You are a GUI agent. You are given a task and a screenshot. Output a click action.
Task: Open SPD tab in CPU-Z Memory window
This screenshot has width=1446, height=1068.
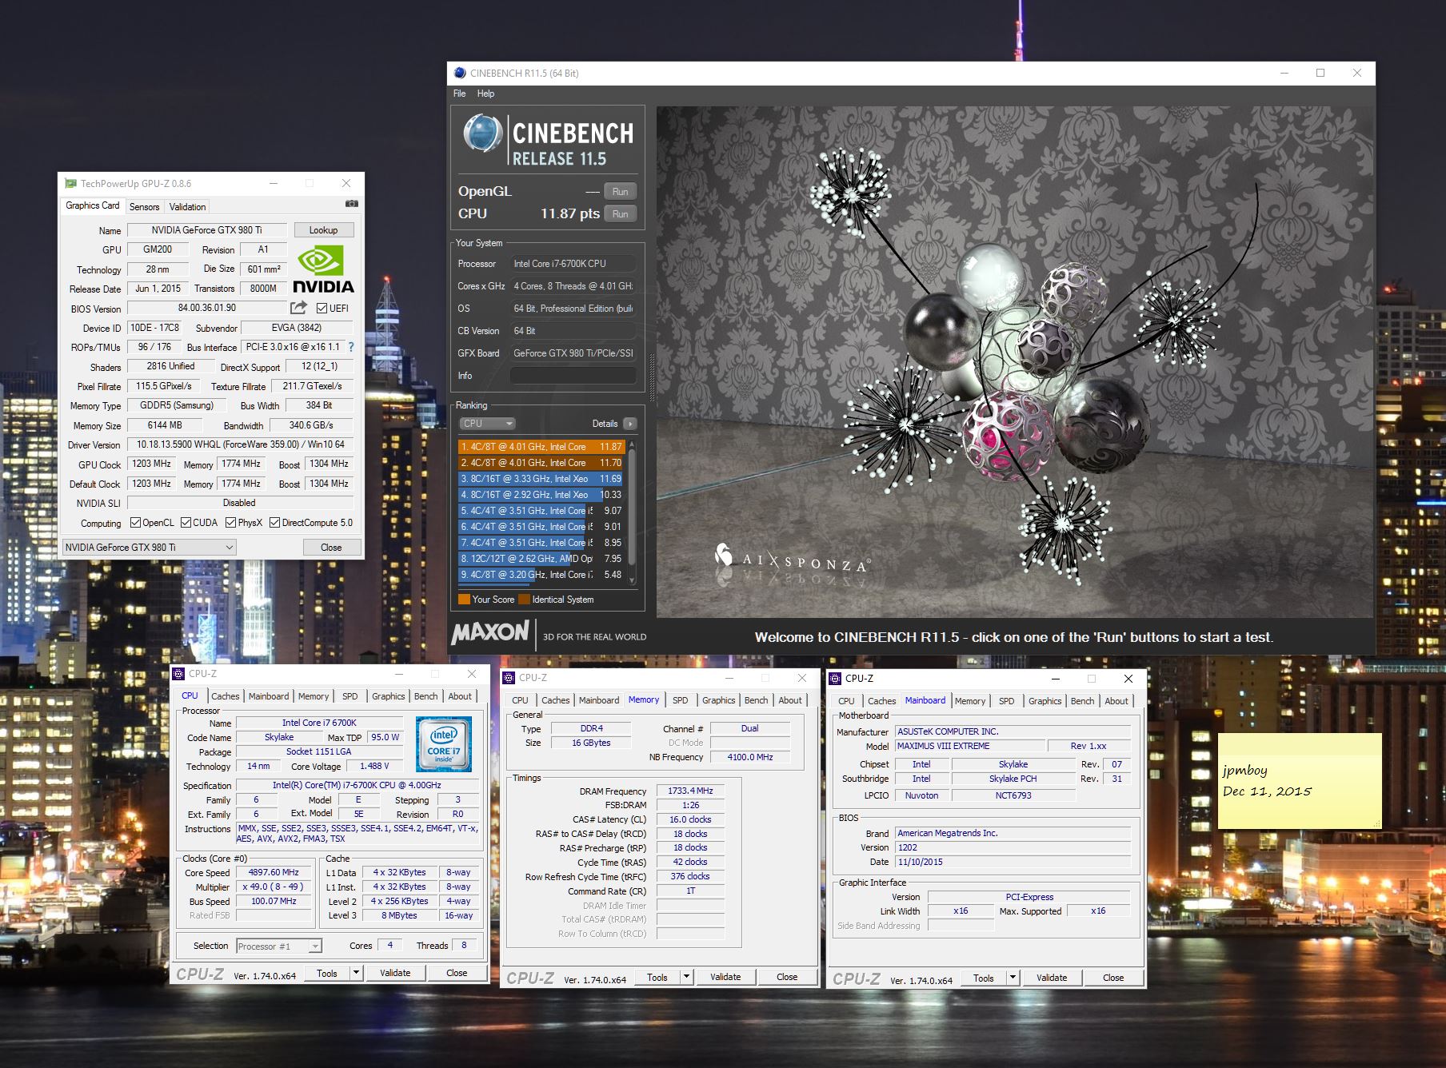(x=680, y=700)
